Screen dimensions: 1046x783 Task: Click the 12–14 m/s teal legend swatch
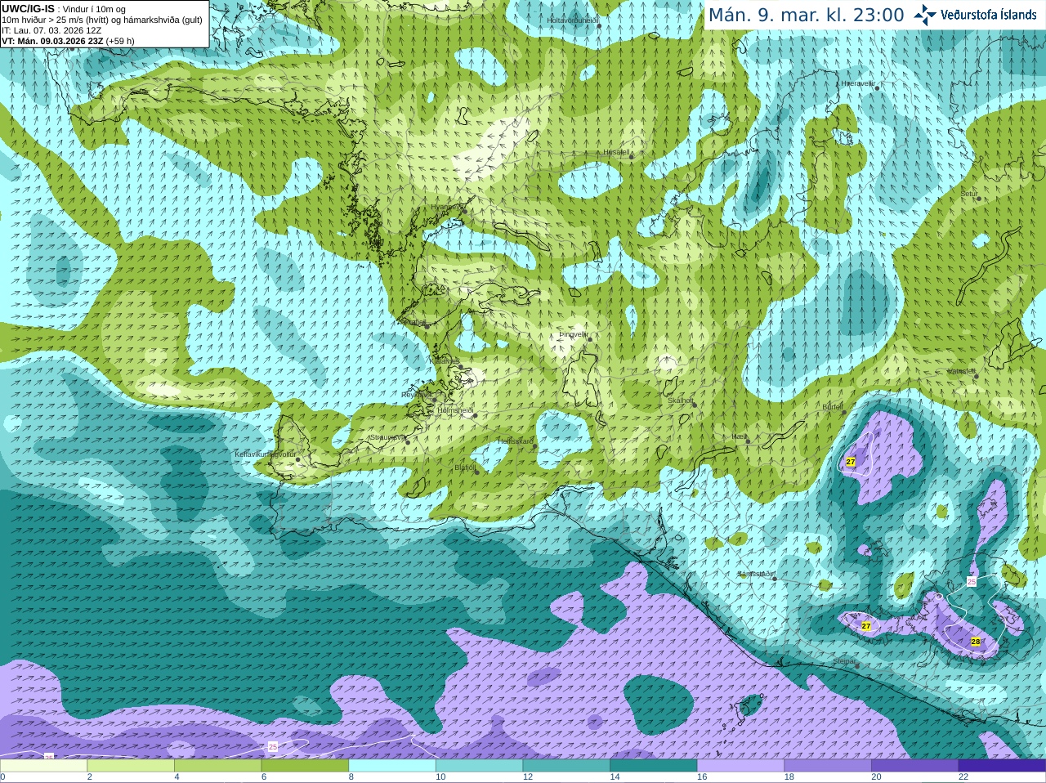(x=566, y=766)
